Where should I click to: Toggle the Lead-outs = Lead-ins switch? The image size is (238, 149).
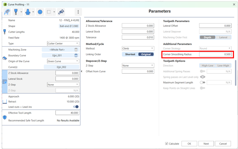pos(76,107)
